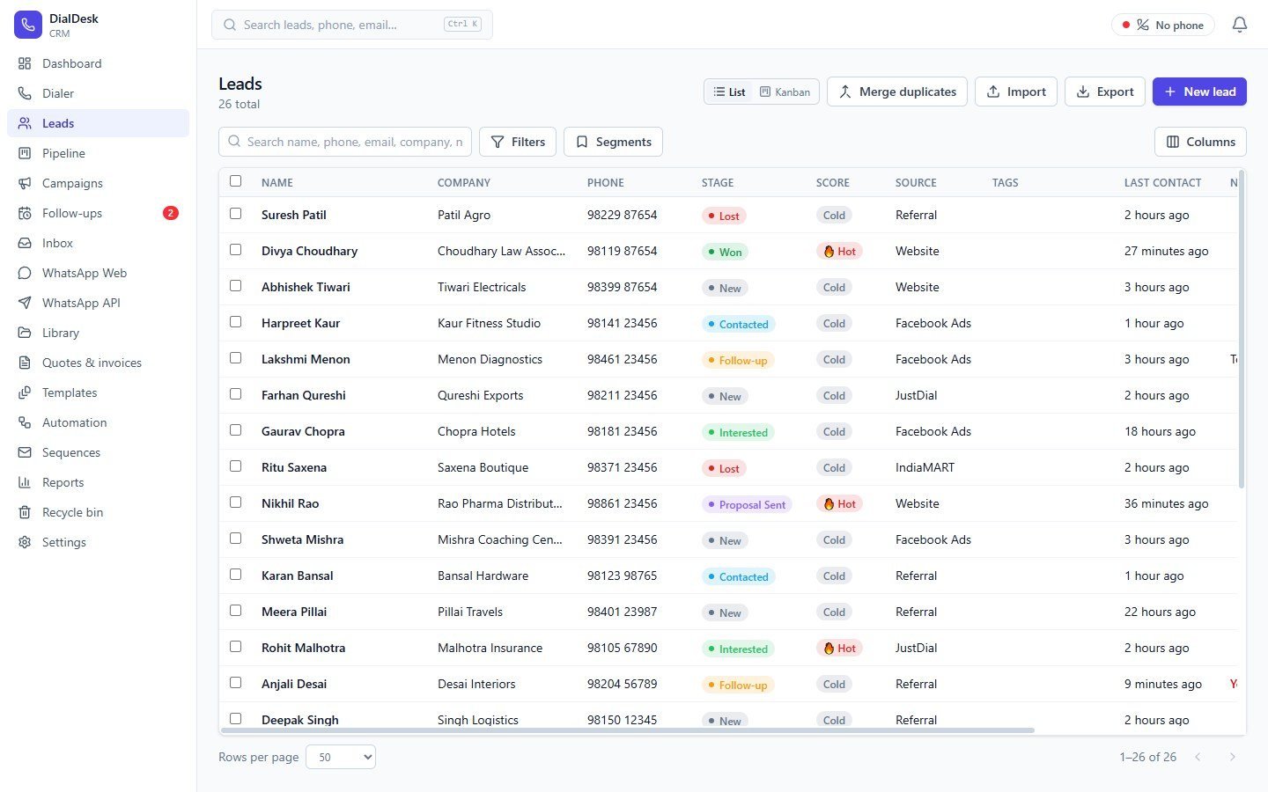Viewport: 1268px width, 792px height.
Task: Sort by the Score column header
Action: (833, 183)
